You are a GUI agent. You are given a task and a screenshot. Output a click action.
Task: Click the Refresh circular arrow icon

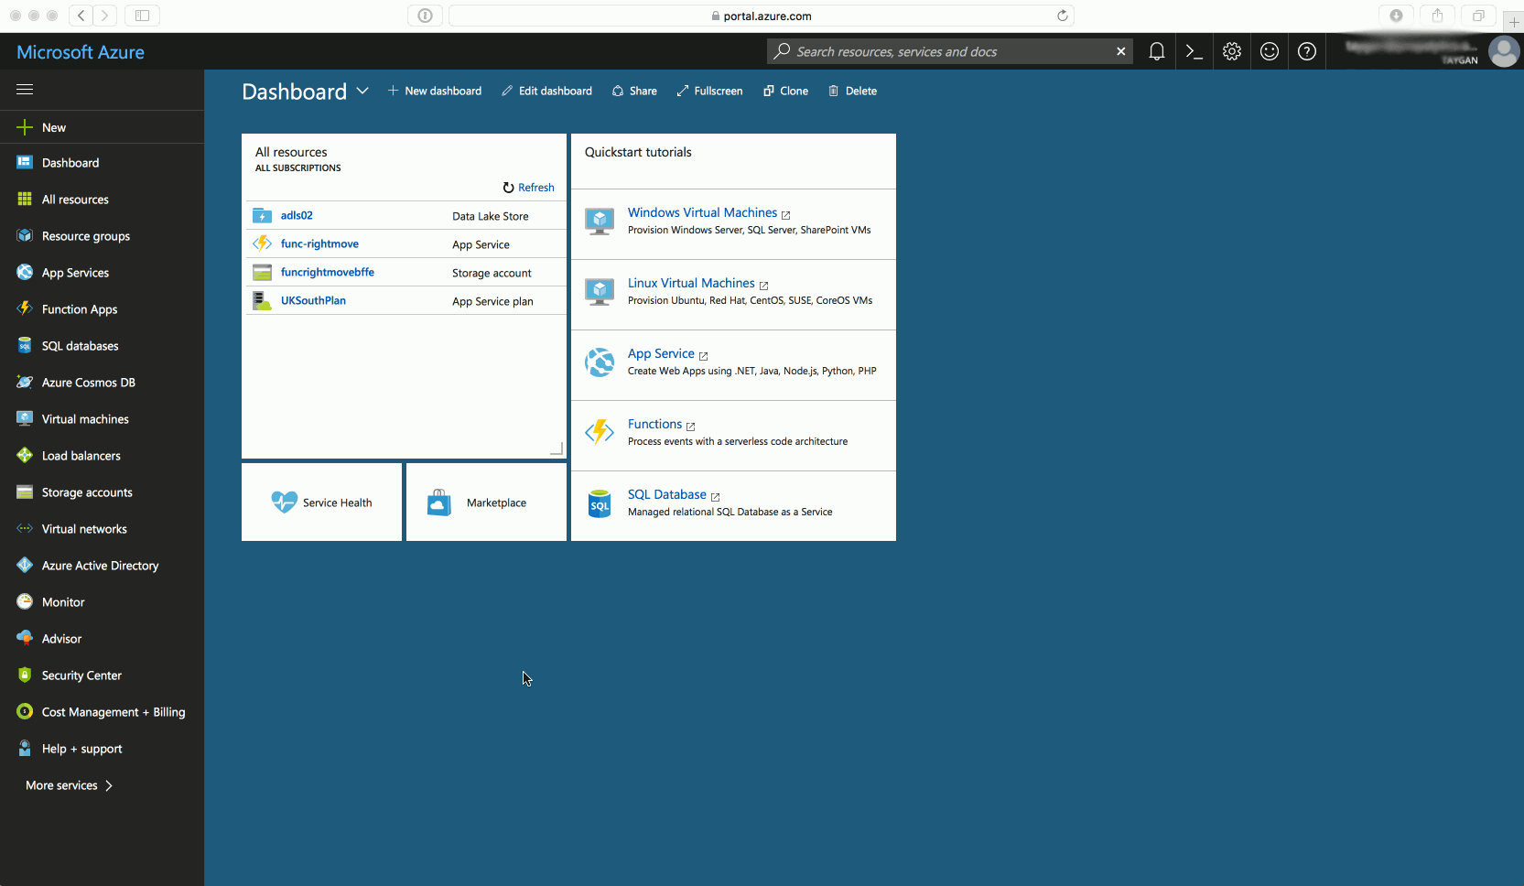coord(508,187)
